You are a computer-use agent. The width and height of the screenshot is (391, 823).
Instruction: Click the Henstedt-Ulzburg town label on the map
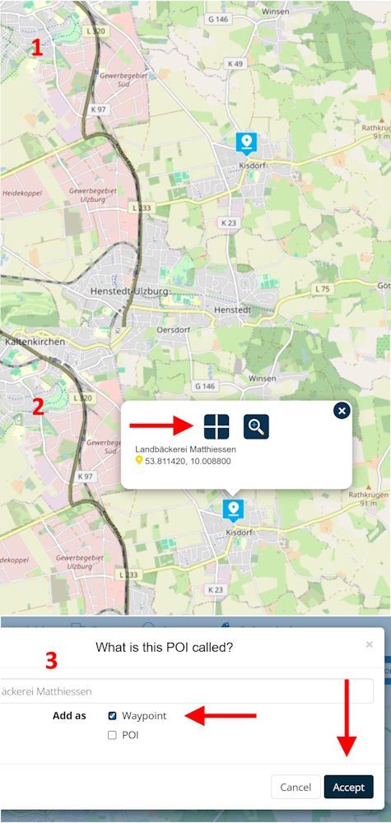tap(129, 291)
